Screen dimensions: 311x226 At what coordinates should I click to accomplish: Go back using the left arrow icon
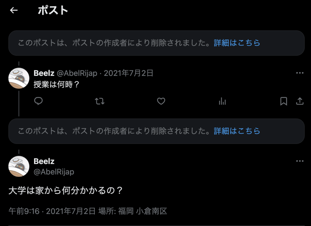point(14,10)
